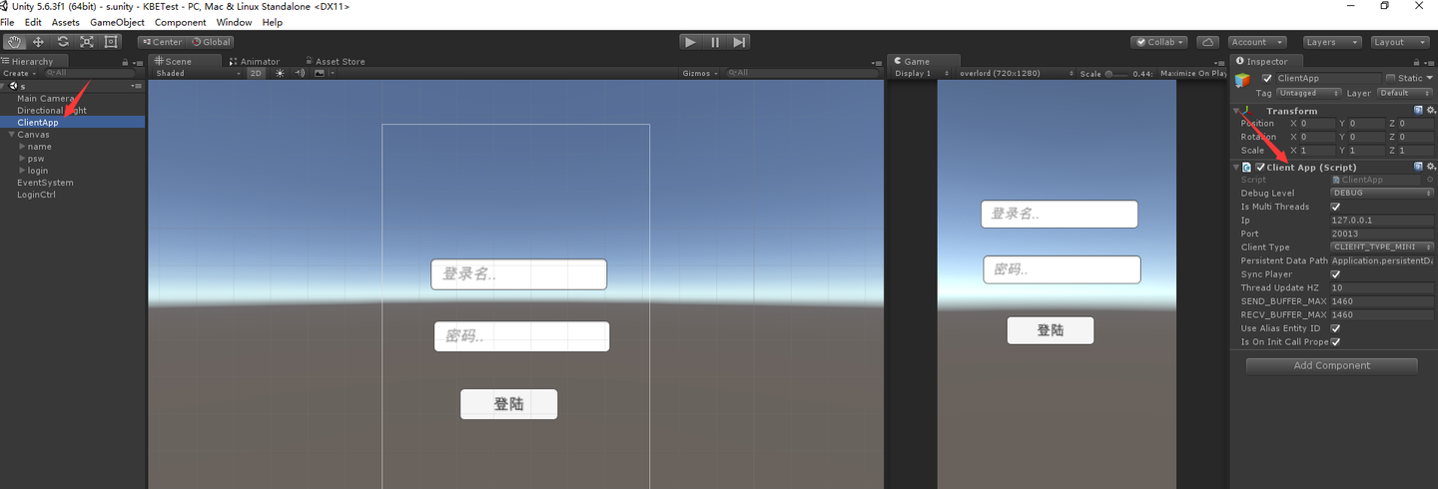Lock the Hierarchy panel
The height and width of the screenshot is (489, 1438).
(x=125, y=62)
